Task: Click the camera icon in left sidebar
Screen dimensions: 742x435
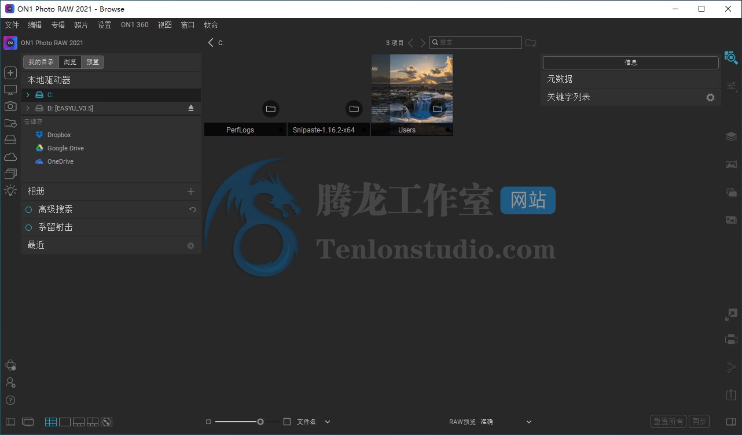Action: point(10,106)
